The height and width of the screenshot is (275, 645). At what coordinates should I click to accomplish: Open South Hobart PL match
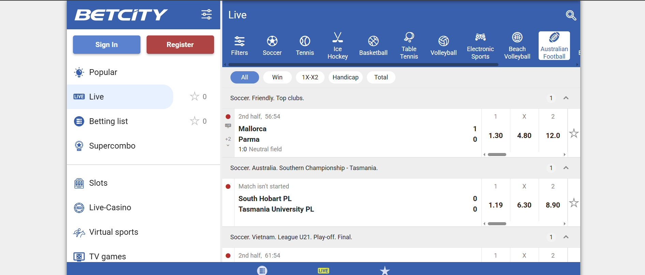(x=265, y=199)
